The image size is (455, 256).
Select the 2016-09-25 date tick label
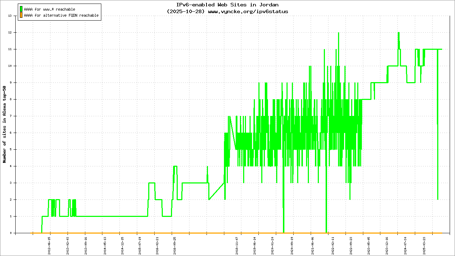coord(175,244)
